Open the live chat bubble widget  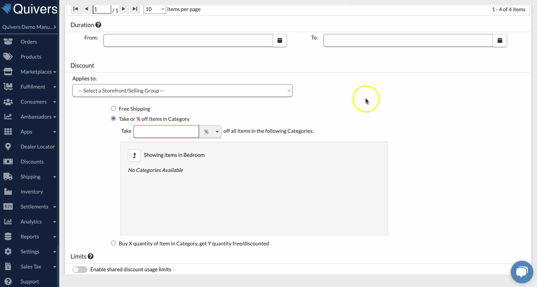pos(522,272)
